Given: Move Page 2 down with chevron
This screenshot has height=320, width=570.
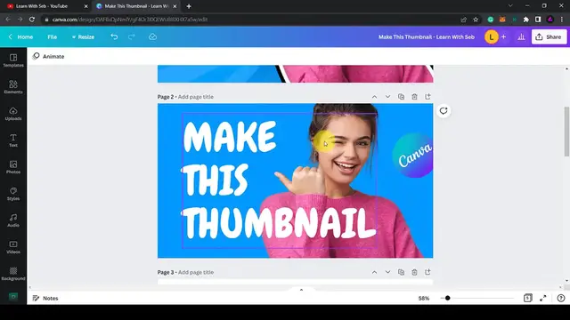Looking at the screenshot, I should (387, 97).
